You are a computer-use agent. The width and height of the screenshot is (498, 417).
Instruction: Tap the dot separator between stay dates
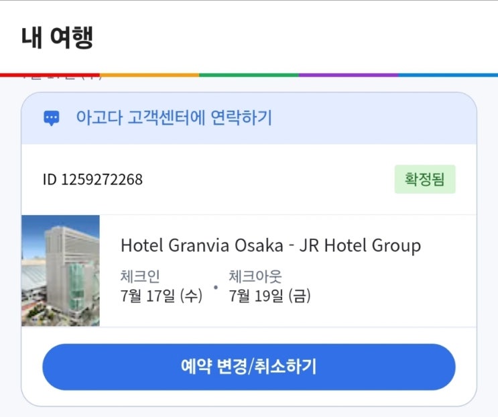(x=216, y=288)
